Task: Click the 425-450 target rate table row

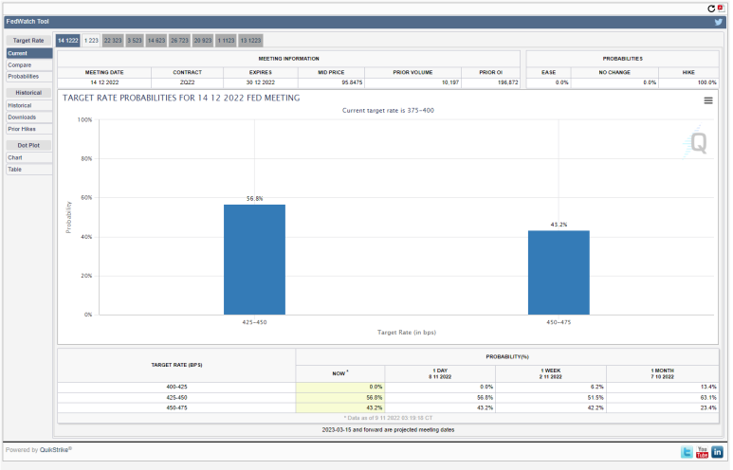Action: point(388,398)
